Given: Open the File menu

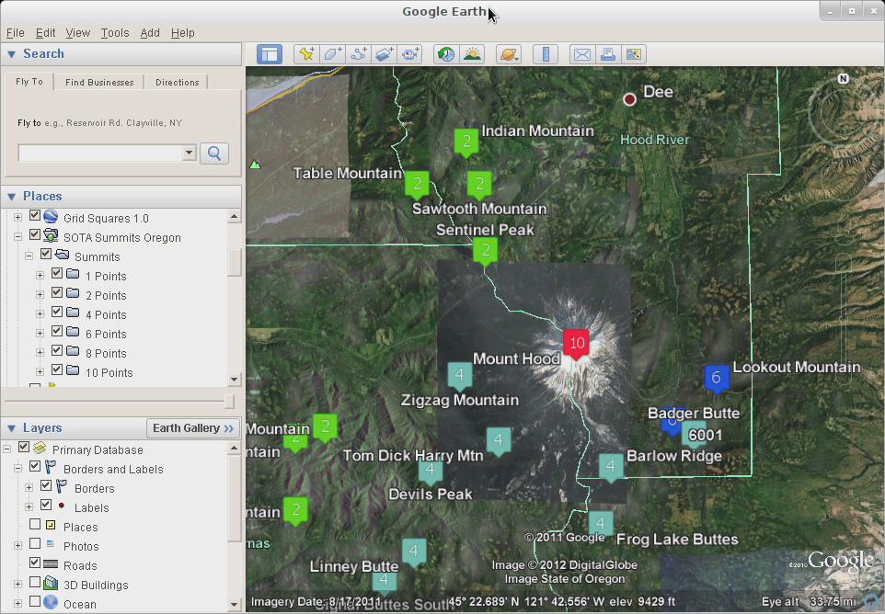Looking at the screenshot, I should tap(16, 33).
